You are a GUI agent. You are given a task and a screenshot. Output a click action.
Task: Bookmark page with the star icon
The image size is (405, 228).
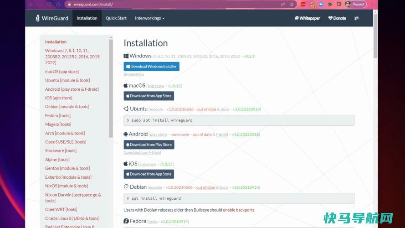pyautogui.click(x=292, y=4)
